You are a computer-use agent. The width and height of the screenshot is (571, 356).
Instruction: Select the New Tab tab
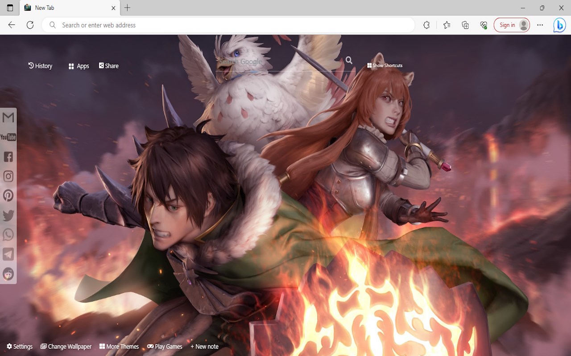(70, 8)
